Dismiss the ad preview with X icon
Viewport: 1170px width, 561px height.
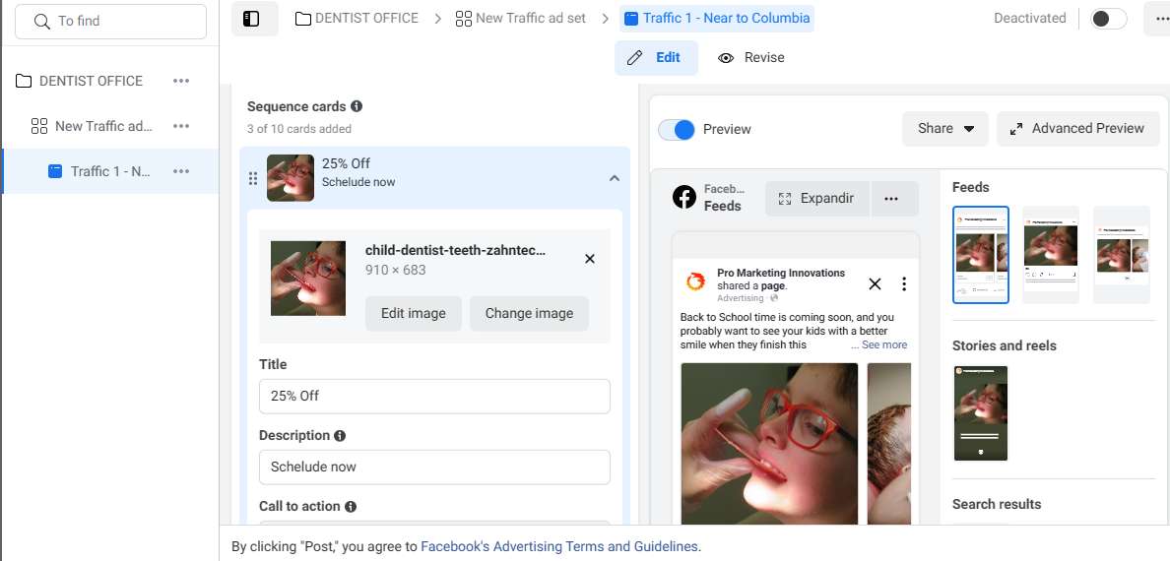(x=875, y=284)
